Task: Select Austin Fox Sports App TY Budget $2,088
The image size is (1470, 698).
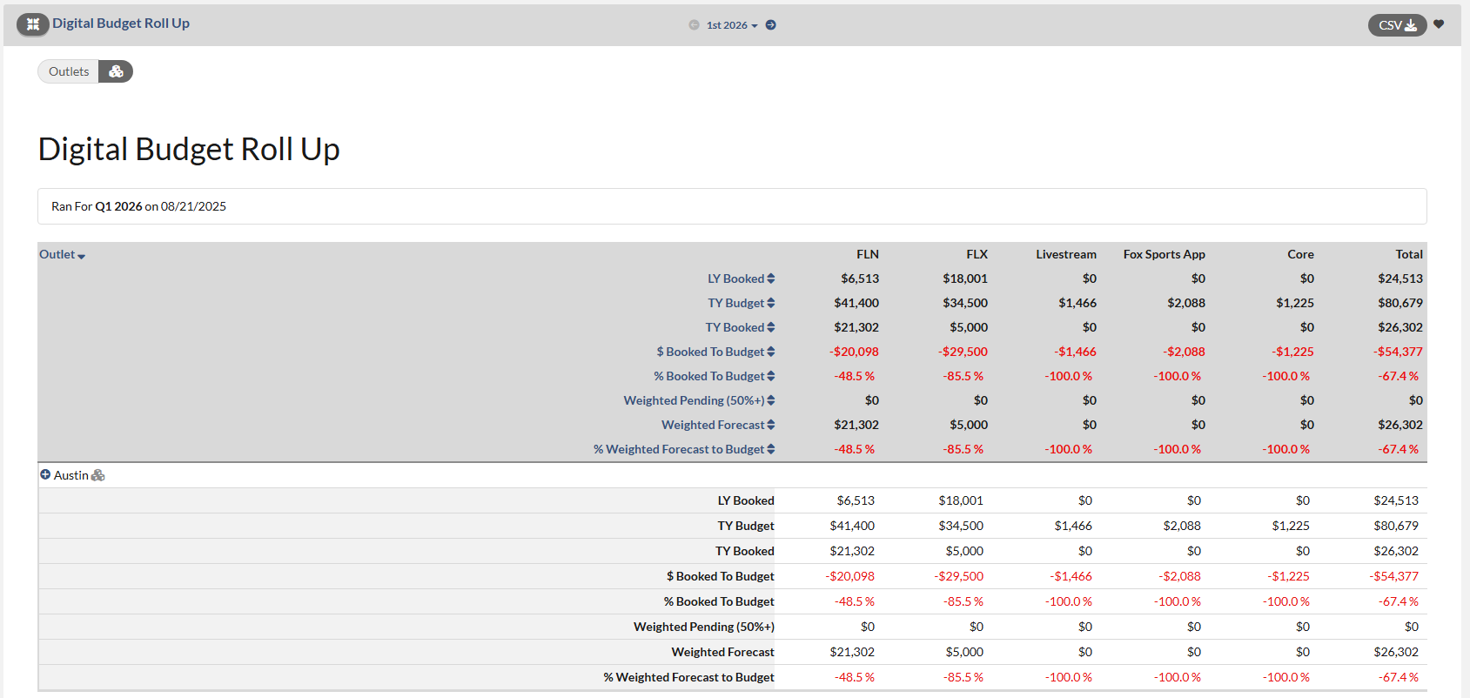Action: [x=1182, y=526]
